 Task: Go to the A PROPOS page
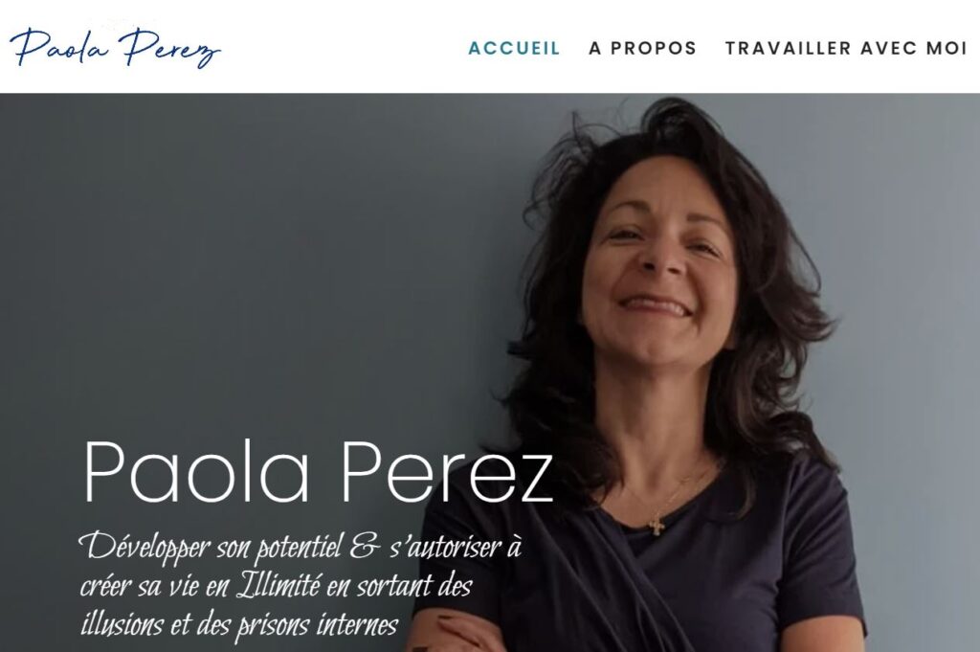[x=642, y=48]
